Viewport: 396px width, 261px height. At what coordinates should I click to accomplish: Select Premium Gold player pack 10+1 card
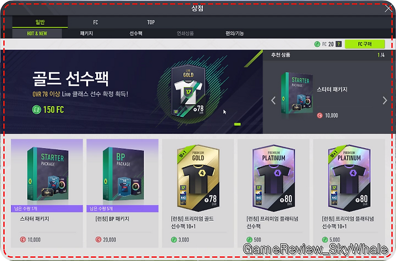click(x=198, y=178)
